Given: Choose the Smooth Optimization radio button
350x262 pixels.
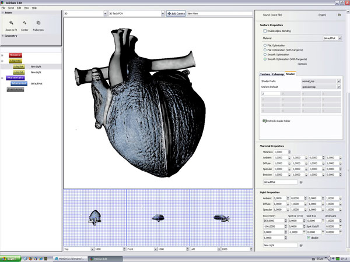Looking at the screenshot, I should tap(265, 55).
